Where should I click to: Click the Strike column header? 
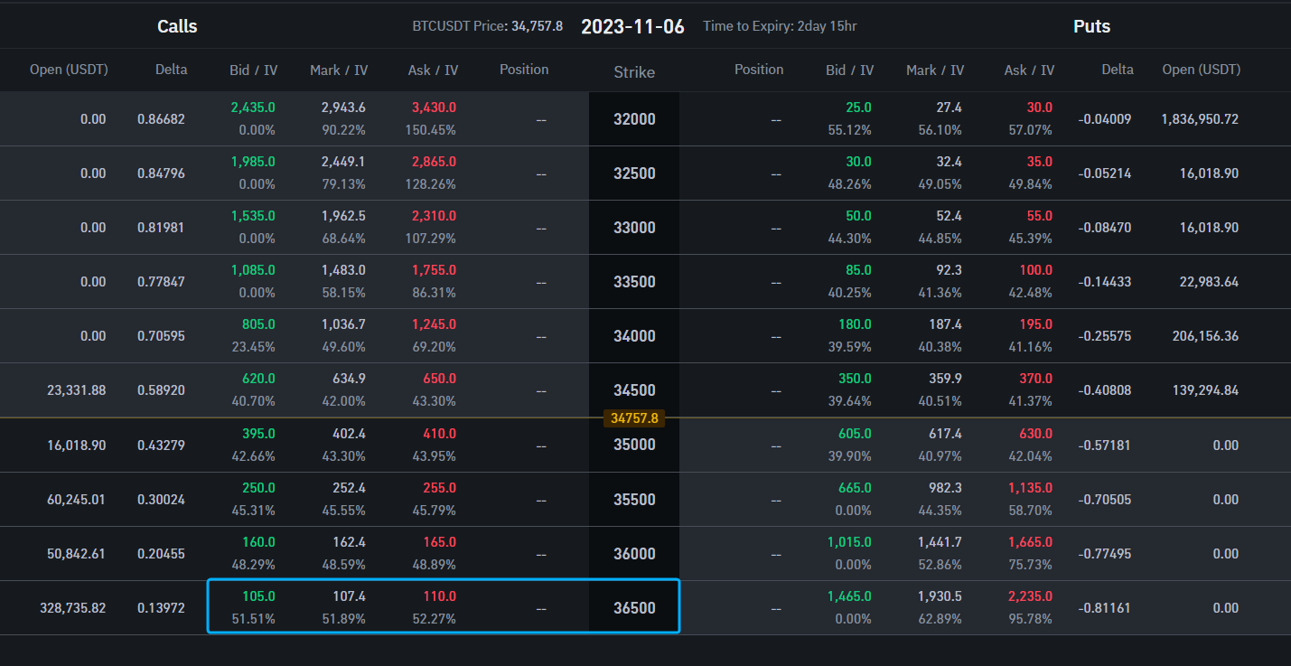point(634,72)
